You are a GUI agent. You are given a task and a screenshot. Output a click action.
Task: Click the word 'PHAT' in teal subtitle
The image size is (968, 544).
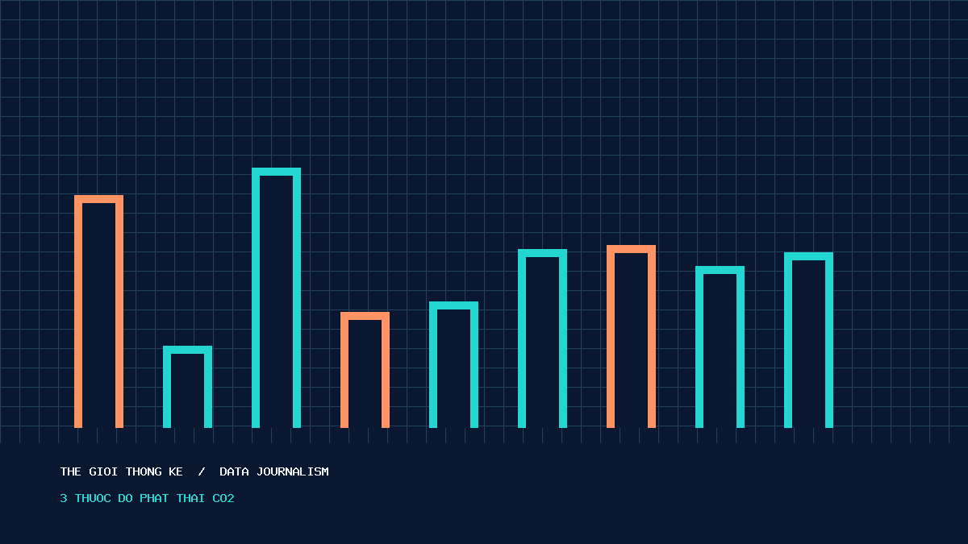click(x=153, y=499)
